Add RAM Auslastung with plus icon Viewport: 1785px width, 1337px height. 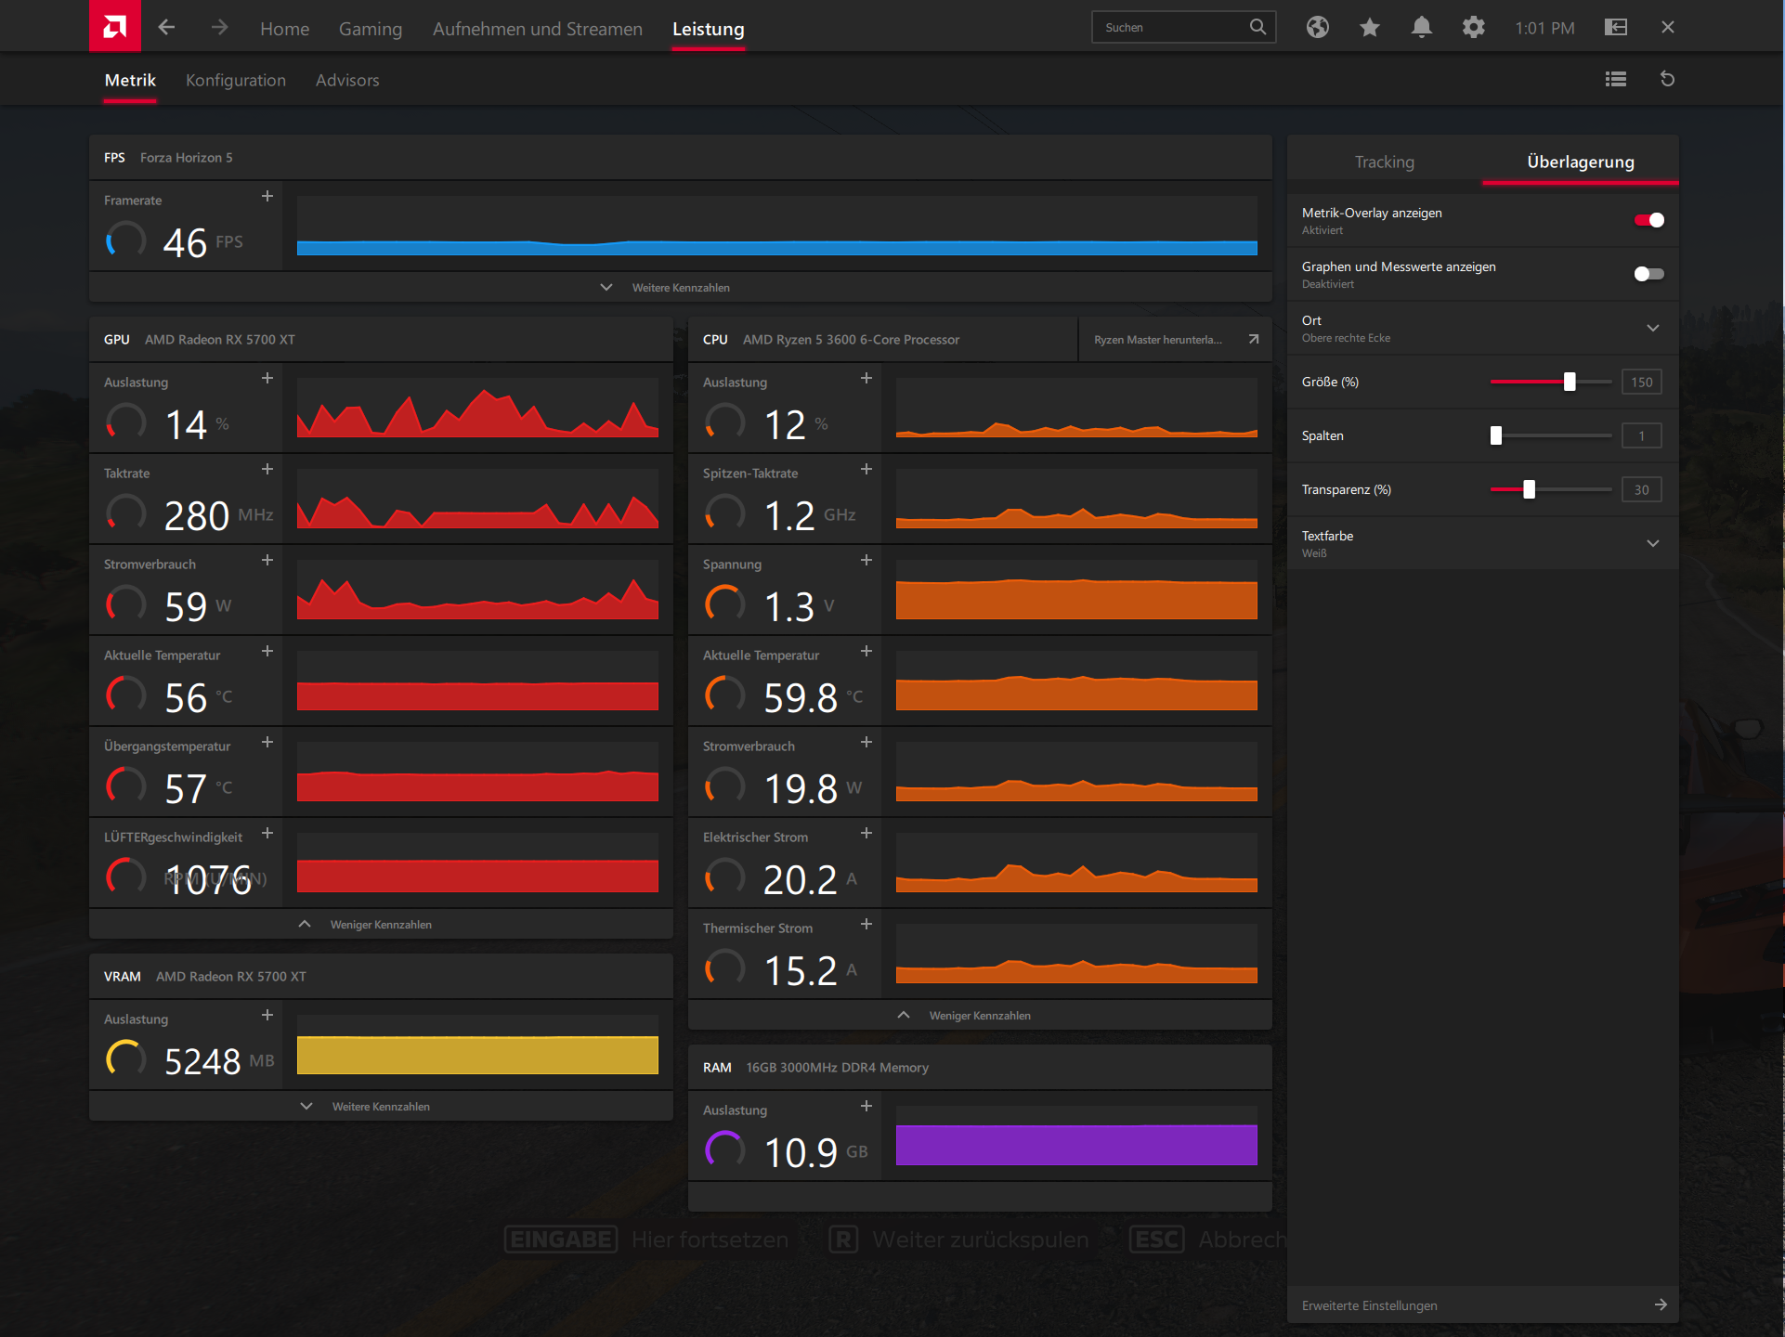pyautogui.click(x=866, y=1106)
